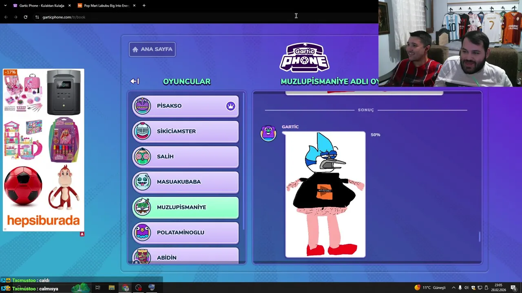Reload the garticphone.com page
Viewport: 522px width, 293px height.
point(25,17)
